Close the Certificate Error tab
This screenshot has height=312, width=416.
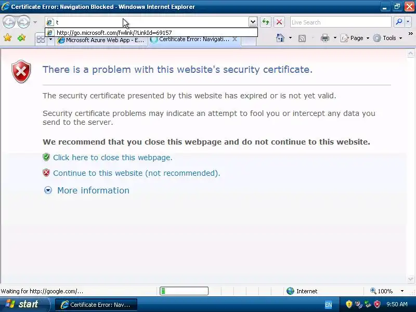pos(235,40)
